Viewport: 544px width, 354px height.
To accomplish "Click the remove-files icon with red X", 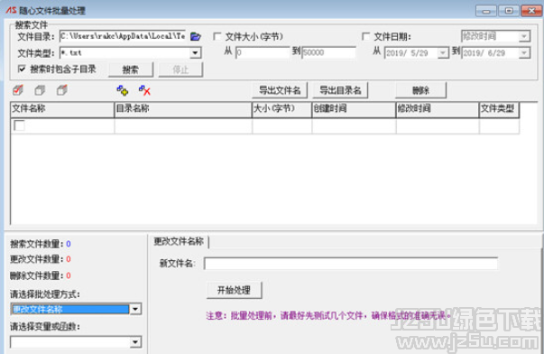I will tap(144, 90).
